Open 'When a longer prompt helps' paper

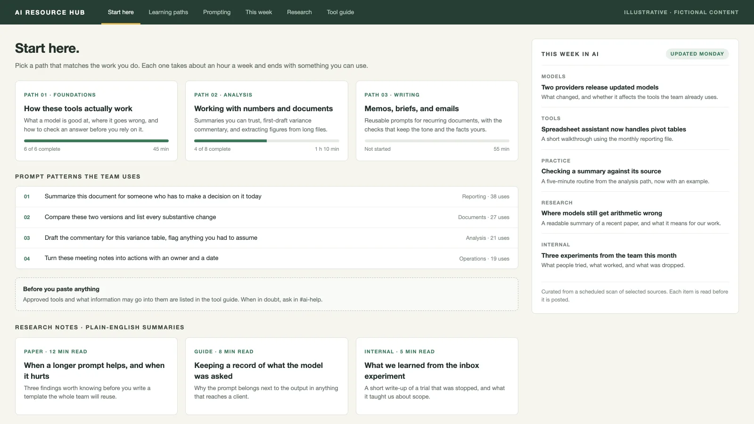point(96,376)
